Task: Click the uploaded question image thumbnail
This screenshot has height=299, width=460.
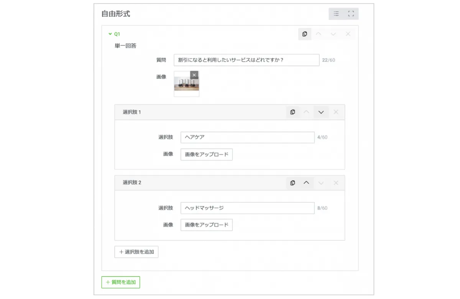Action: coord(186,84)
